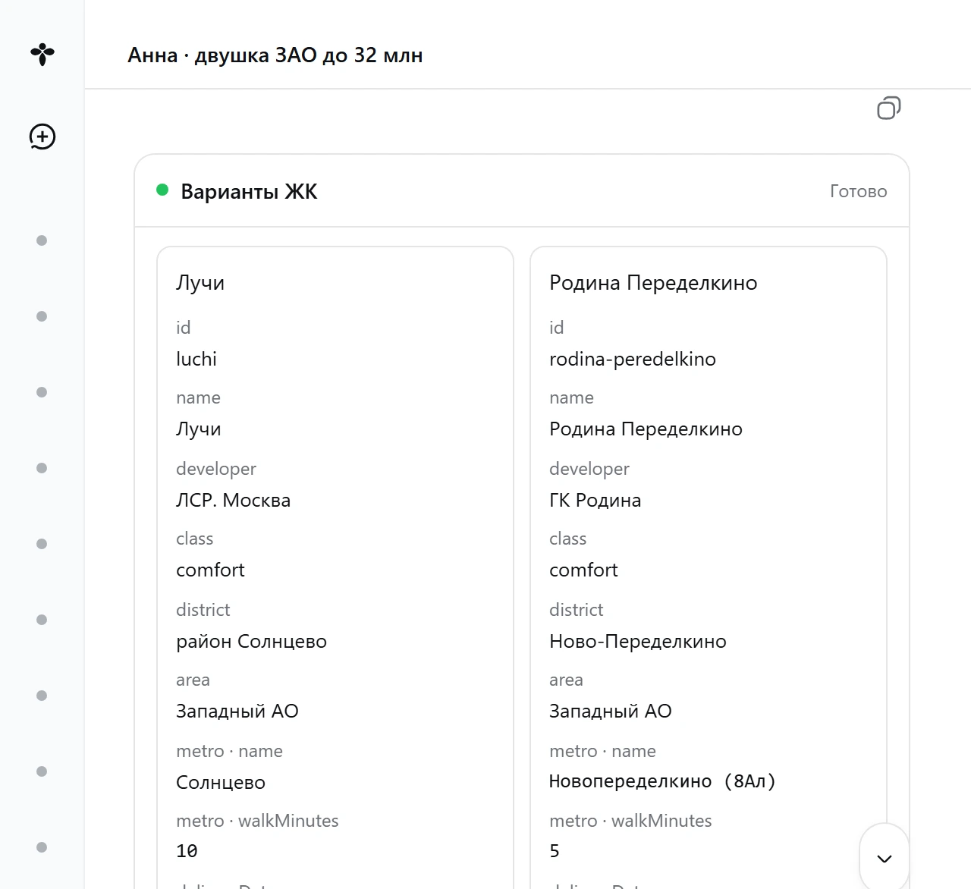Start a new chat with the plus icon
The width and height of the screenshot is (971, 889).
[x=42, y=137]
